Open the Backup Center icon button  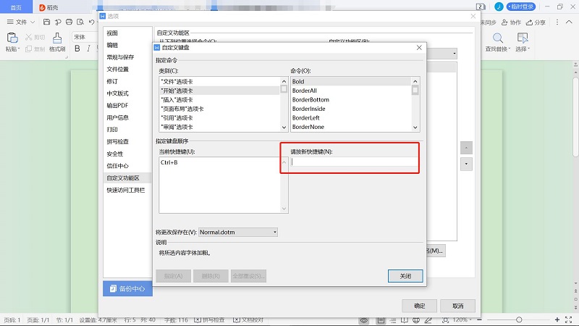coord(127,288)
